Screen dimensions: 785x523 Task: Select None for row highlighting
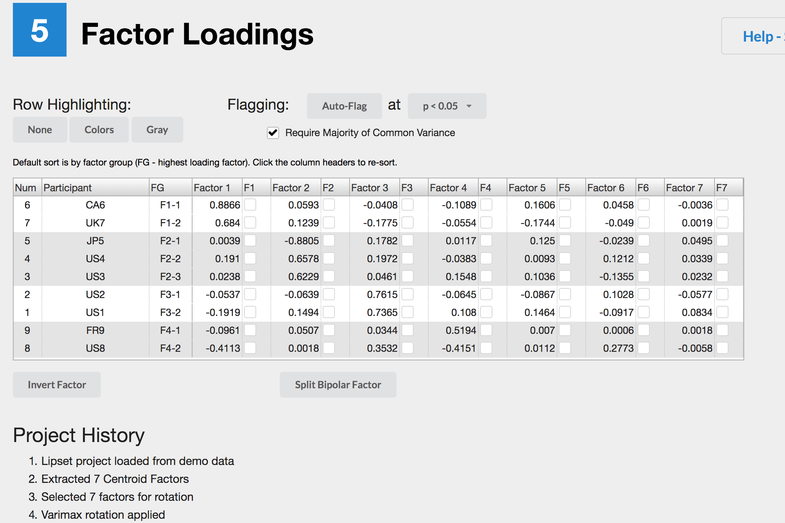40,129
